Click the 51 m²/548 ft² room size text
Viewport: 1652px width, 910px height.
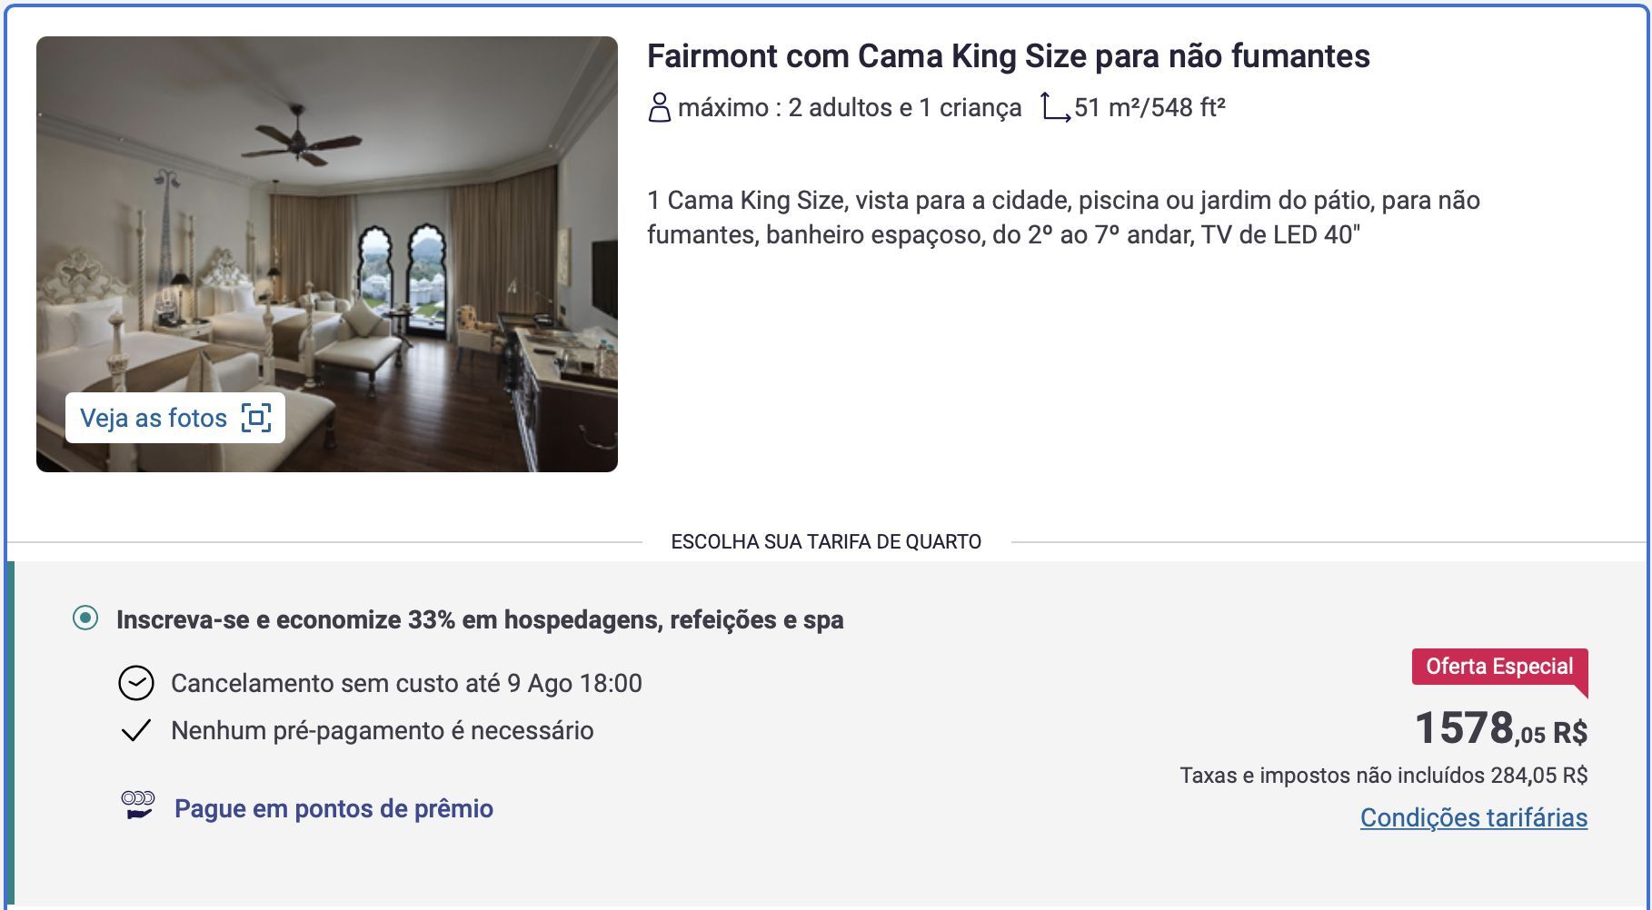click(x=1149, y=107)
